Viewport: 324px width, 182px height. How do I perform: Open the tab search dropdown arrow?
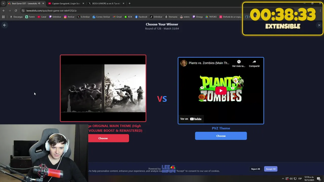coord(3,4)
